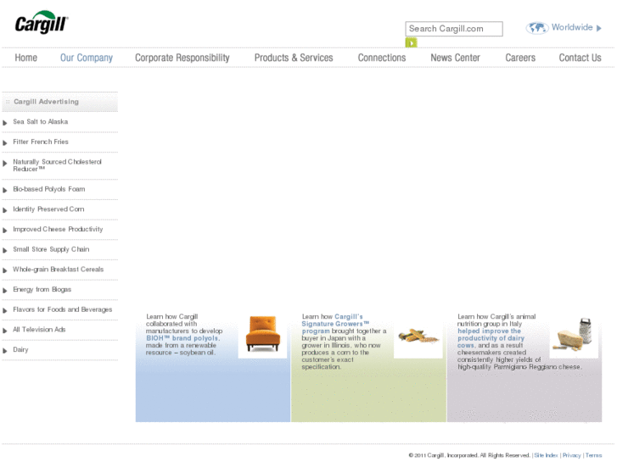Click the BiOH brand polyols link
This screenshot has height=462, width=617.
click(x=182, y=338)
